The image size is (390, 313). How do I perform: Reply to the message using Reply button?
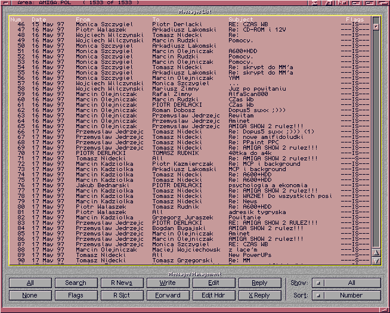pyautogui.click(x=259, y=283)
